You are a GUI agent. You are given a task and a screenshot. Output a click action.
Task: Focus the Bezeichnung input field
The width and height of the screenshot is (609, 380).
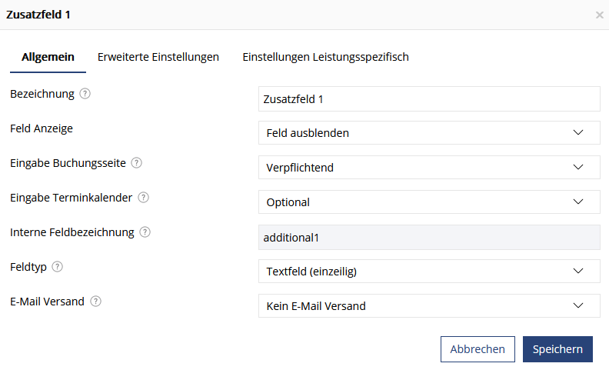click(x=429, y=99)
